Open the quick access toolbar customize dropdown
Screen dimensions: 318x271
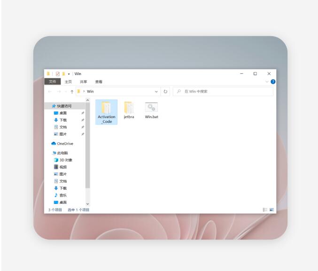[x=69, y=74]
